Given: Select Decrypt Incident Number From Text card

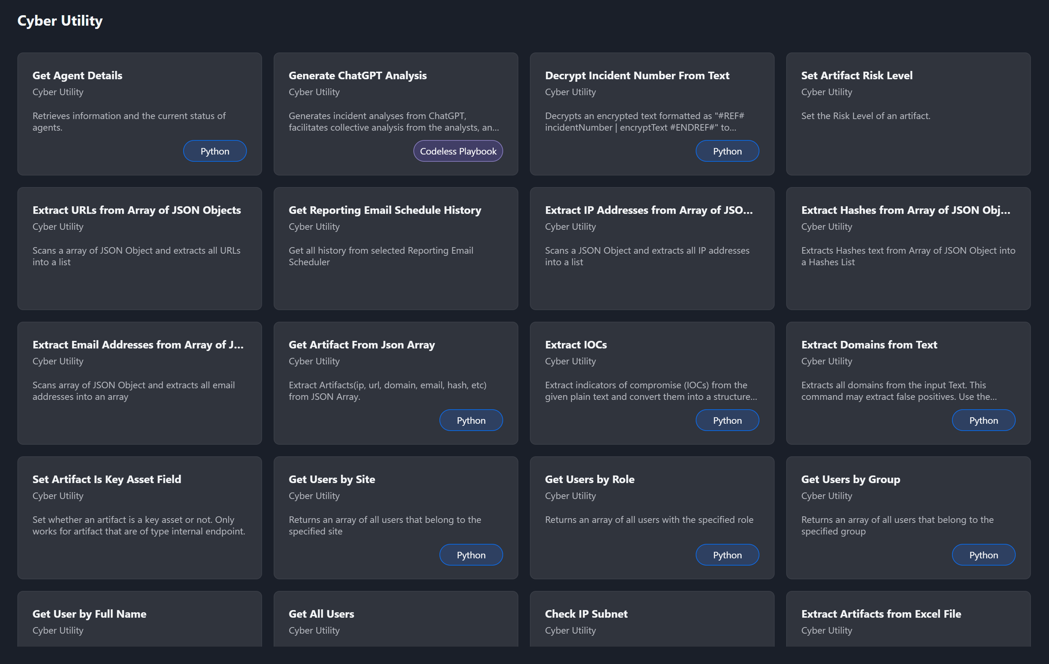Looking at the screenshot, I should click(637, 75).
